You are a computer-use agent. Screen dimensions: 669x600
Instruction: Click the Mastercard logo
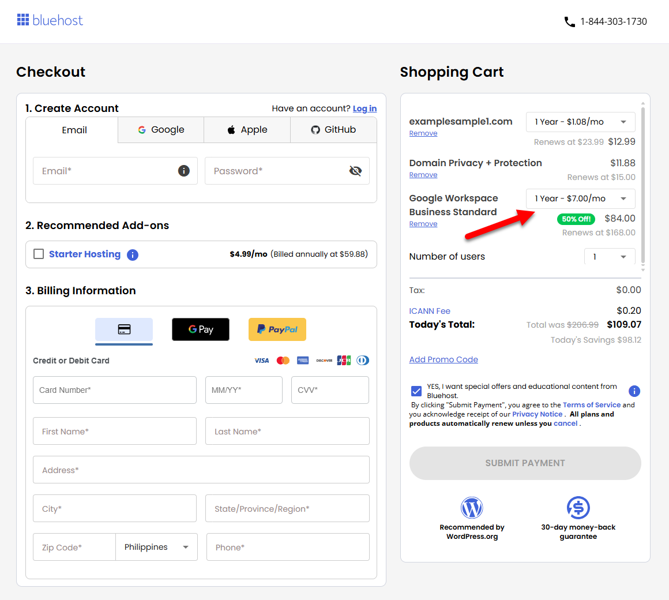point(283,361)
